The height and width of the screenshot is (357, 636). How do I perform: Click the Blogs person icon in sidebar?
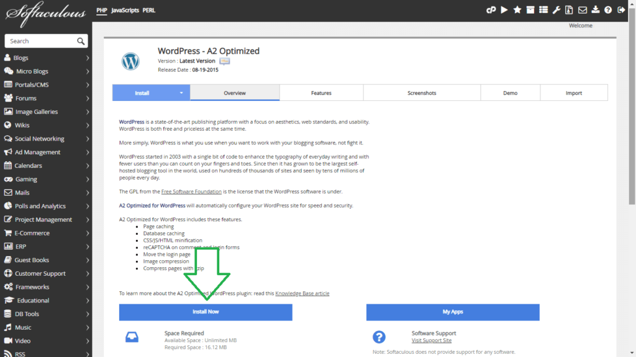click(7, 58)
